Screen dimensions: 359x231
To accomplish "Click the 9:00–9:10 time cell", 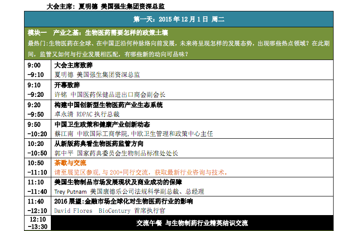I will point(37,70).
